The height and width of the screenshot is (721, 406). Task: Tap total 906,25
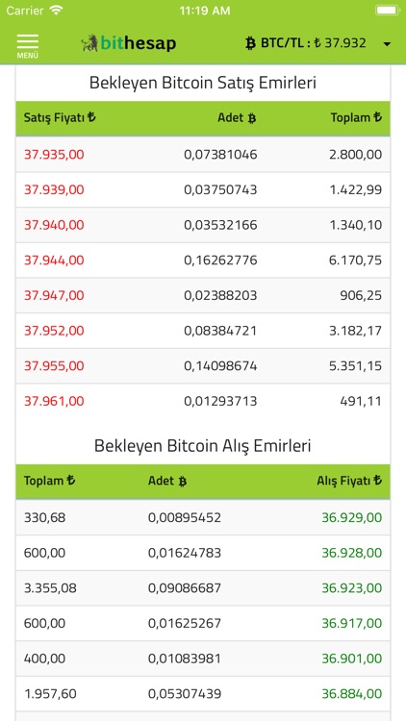(361, 295)
